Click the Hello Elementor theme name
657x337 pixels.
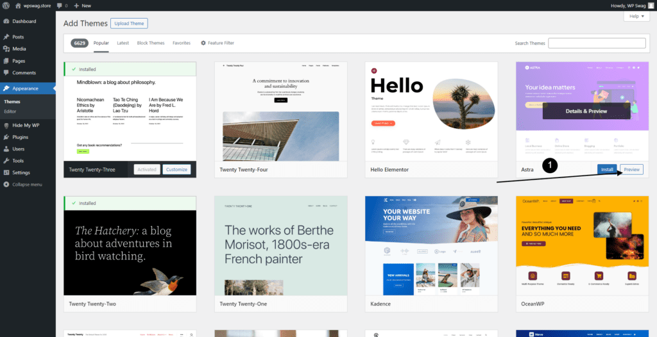389,170
